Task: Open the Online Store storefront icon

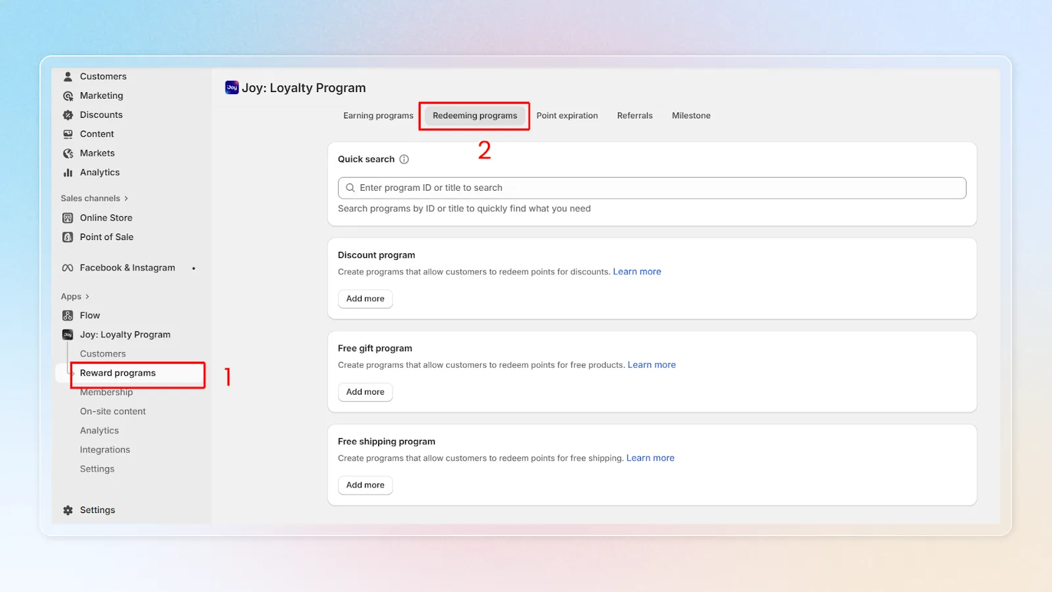Action: pyautogui.click(x=68, y=218)
